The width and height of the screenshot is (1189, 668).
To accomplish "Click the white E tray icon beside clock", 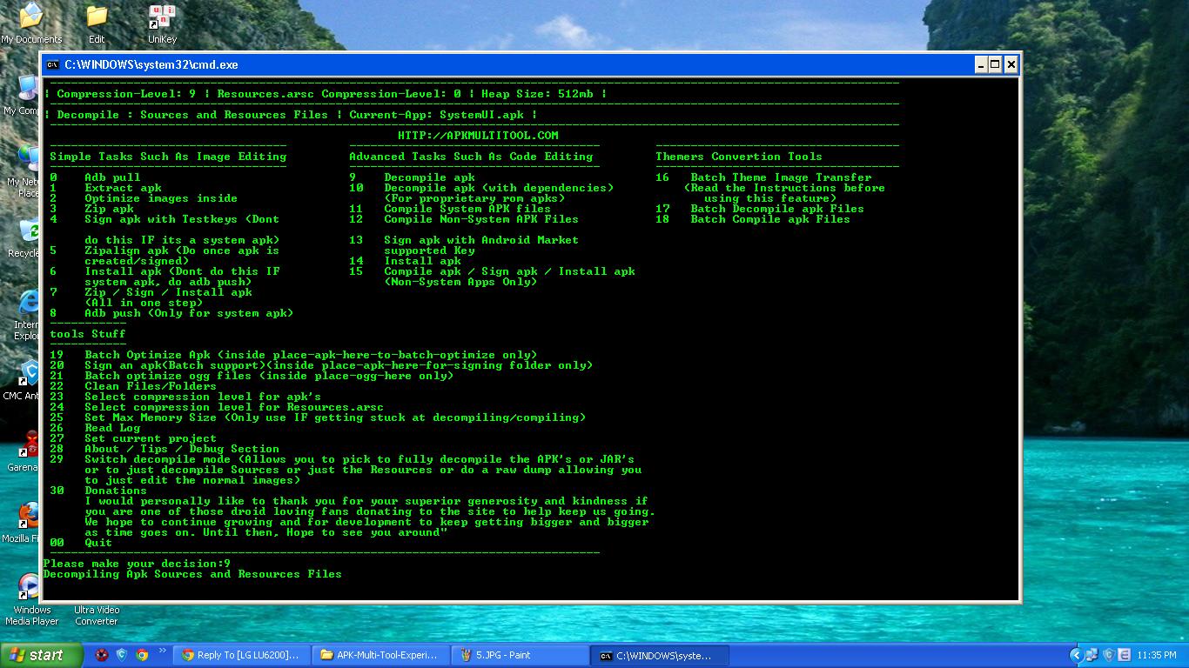I will tap(1125, 655).
